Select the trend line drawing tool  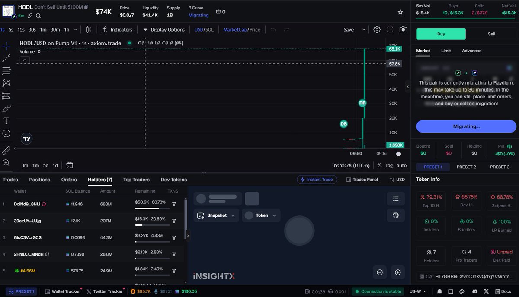6,58
